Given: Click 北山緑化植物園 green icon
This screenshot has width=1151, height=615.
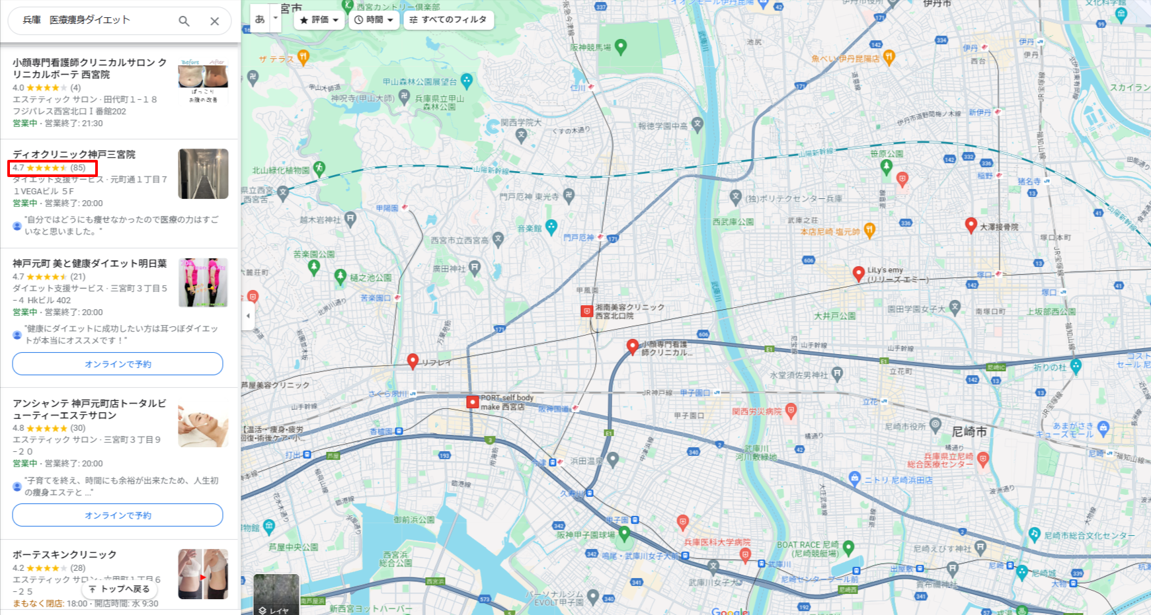Looking at the screenshot, I should (x=319, y=168).
